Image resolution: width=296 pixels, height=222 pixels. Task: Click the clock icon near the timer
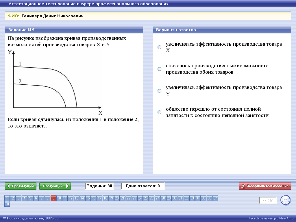285,200
